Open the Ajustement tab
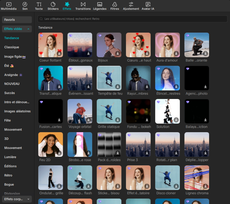Screen dimensions: 230x204 [131, 6]
